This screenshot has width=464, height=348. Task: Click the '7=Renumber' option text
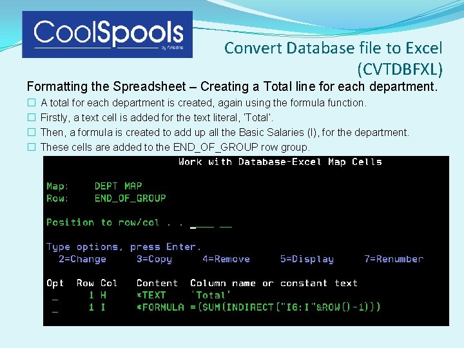coord(394,259)
